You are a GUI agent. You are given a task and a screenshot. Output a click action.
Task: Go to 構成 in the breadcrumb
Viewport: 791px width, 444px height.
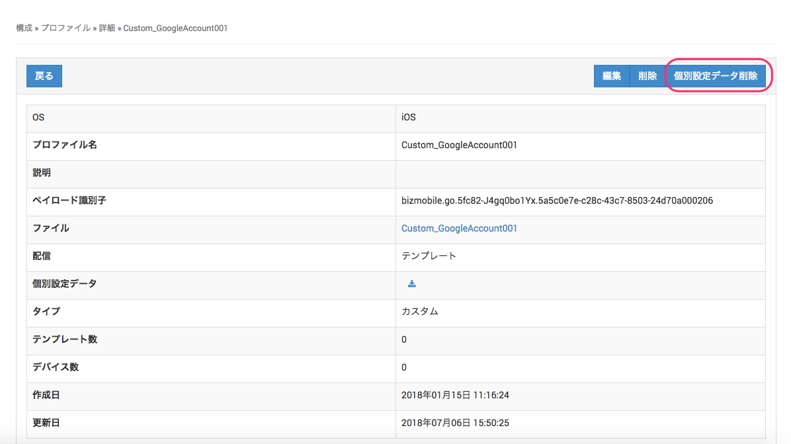tap(24, 28)
